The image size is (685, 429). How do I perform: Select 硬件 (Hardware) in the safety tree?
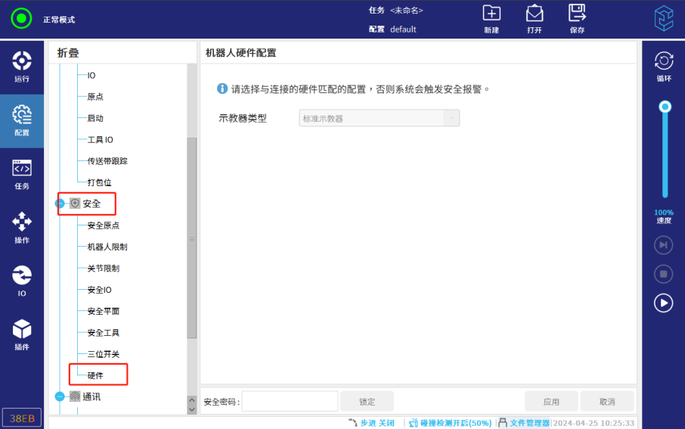point(95,375)
